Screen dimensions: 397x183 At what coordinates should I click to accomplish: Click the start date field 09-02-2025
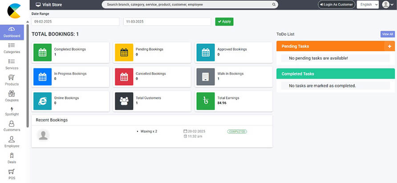point(75,22)
